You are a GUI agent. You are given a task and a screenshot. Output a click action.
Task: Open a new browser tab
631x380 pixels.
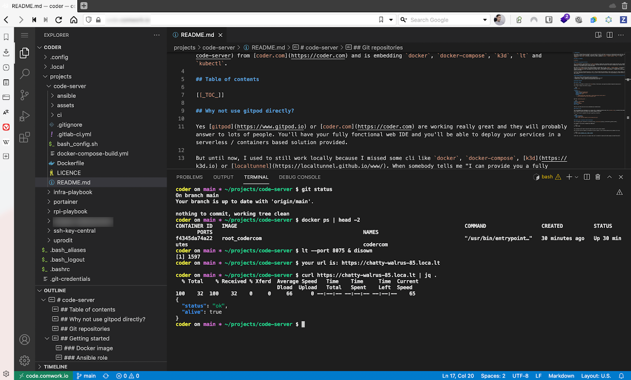click(x=84, y=6)
